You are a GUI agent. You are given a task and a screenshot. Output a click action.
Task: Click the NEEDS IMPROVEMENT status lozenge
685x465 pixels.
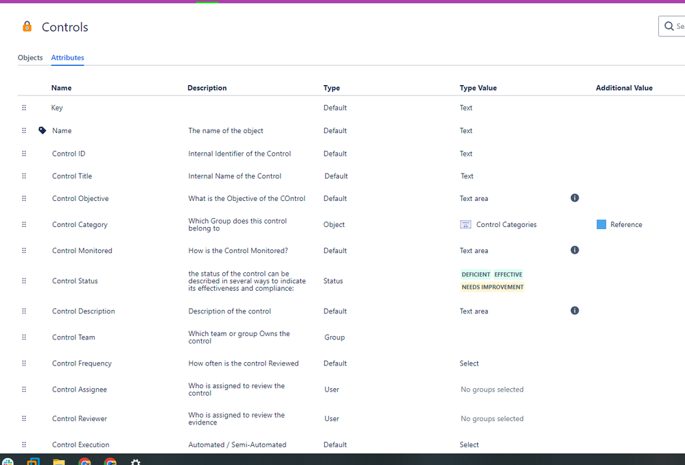point(493,287)
